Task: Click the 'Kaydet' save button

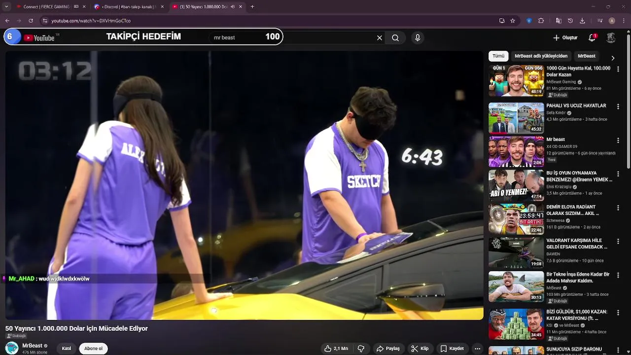Action: click(452, 349)
